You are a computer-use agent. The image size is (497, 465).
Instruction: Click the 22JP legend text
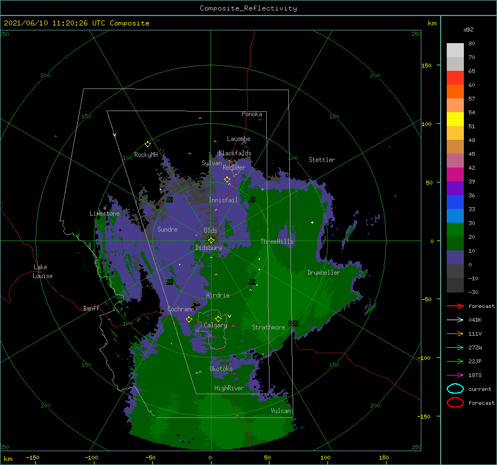pos(475,361)
